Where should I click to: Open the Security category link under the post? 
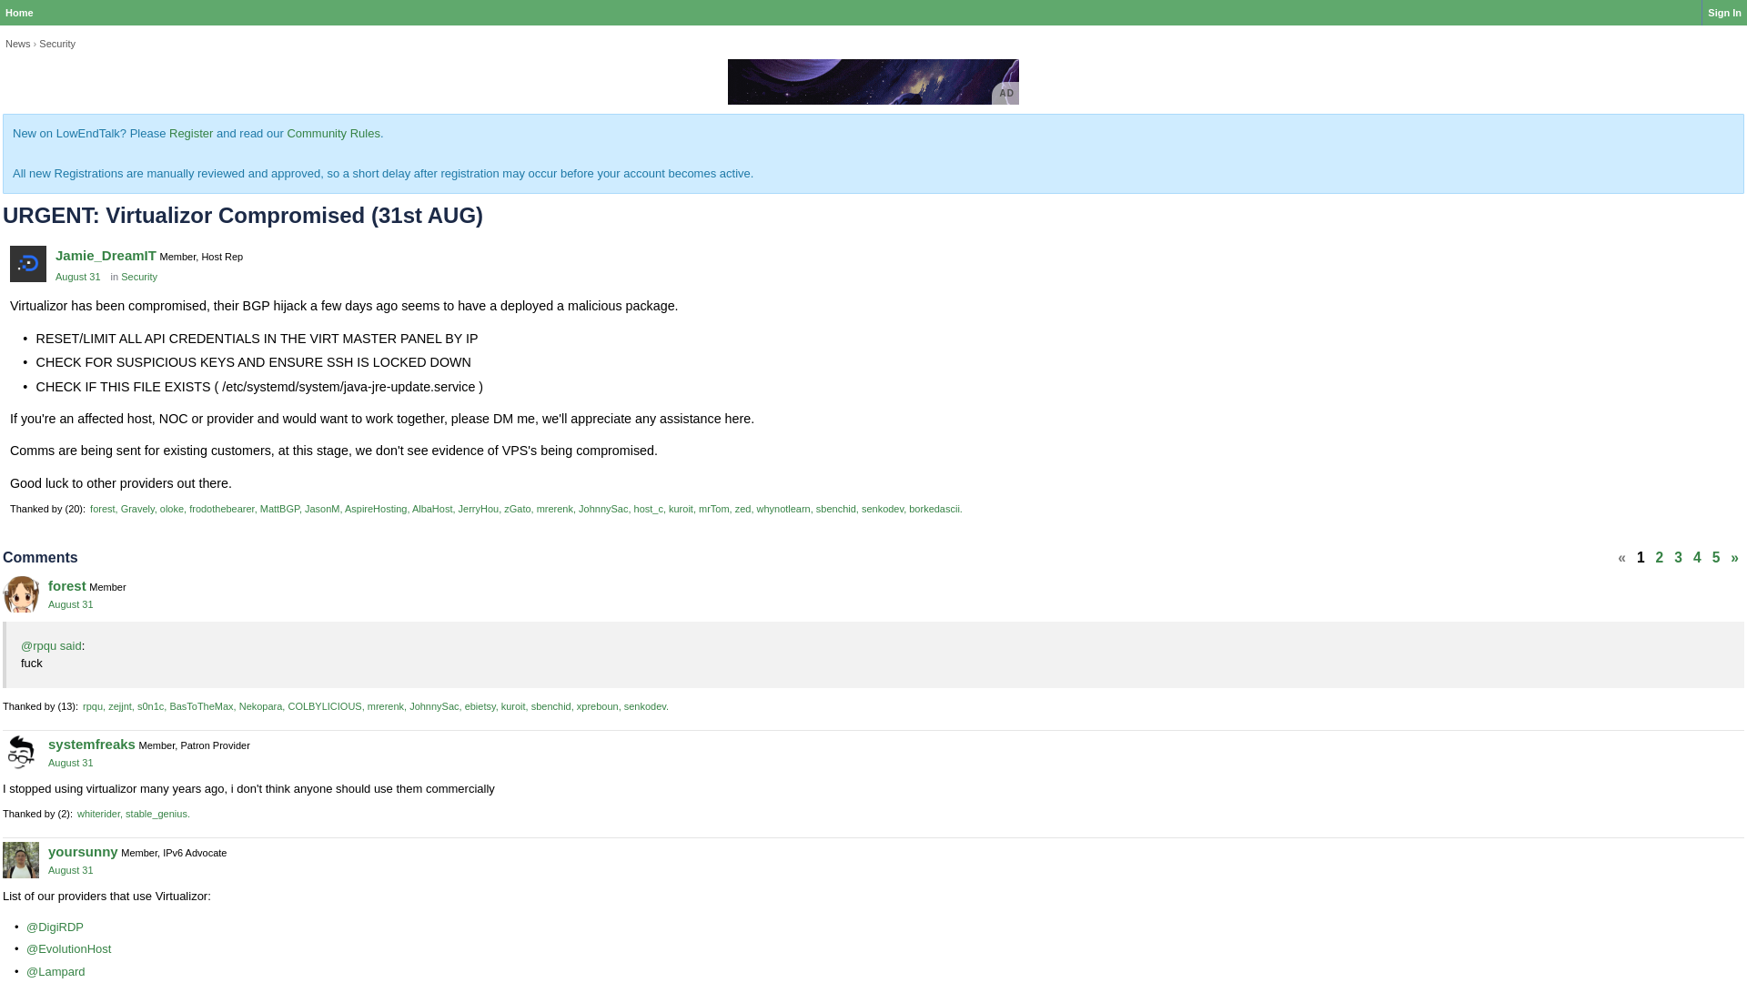pyautogui.click(x=139, y=277)
